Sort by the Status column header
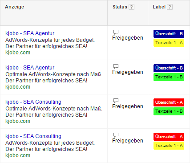The image size is (190, 163). click(x=120, y=7)
